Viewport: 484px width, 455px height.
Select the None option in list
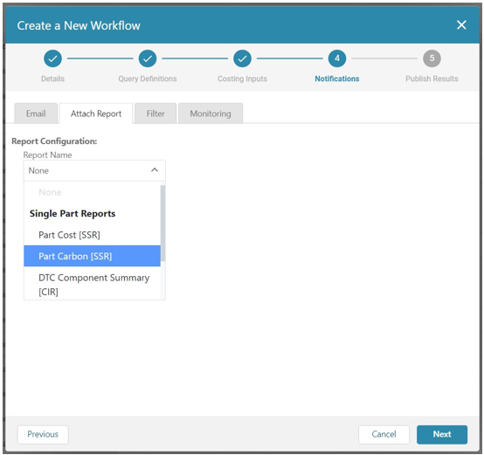[x=93, y=192]
